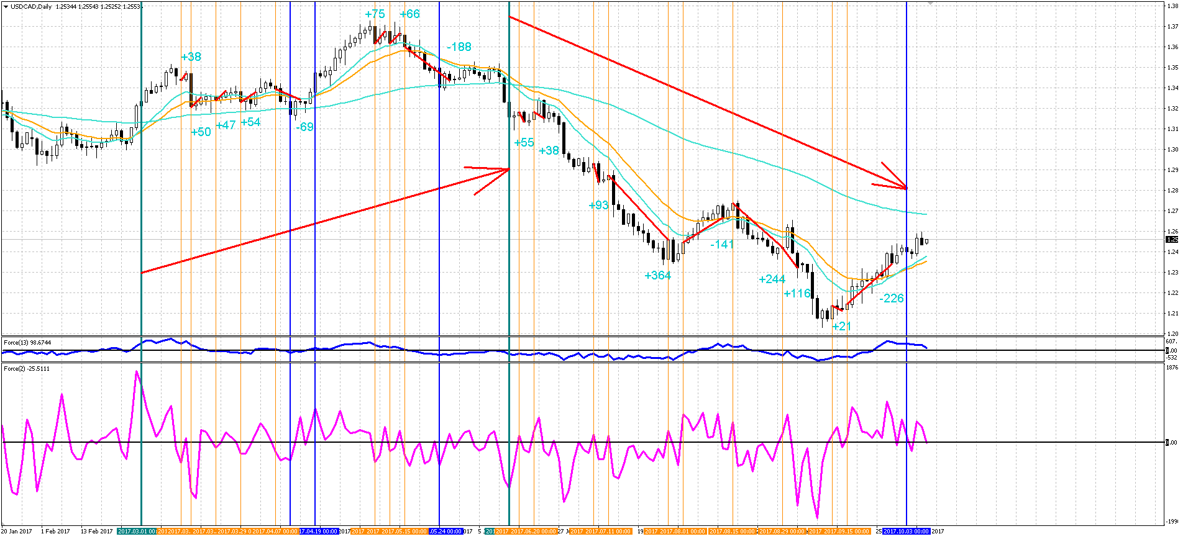This screenshot has height=539, width=1188.
Task: Click the 2017.10.03 00:00 blue date marker
Action: click(x=907, y=532)
